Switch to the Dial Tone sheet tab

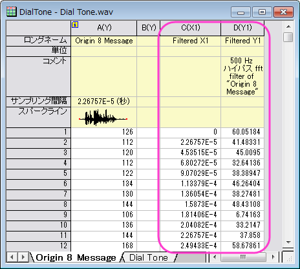tap(149, 257)
